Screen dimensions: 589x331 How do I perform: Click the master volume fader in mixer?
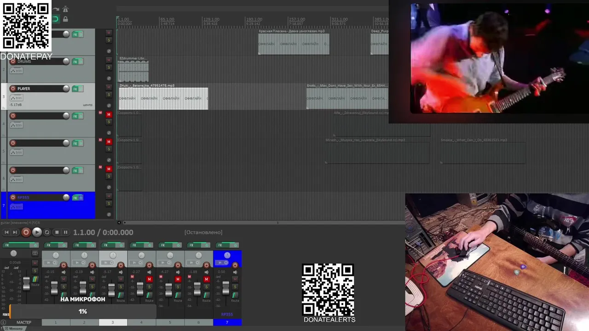[x=26, y=284]
